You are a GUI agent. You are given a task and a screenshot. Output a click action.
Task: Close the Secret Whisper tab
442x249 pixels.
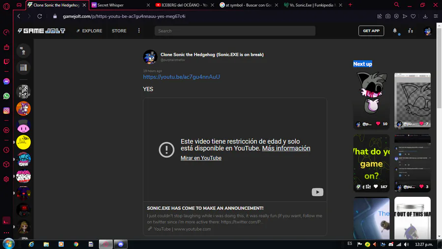coord(148,5)
